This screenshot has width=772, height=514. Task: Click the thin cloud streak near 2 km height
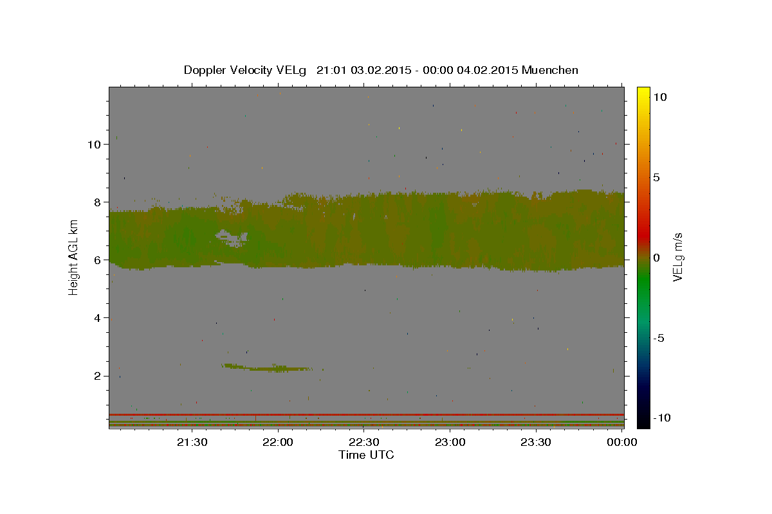pyautogui.click(x=266, y=368)
